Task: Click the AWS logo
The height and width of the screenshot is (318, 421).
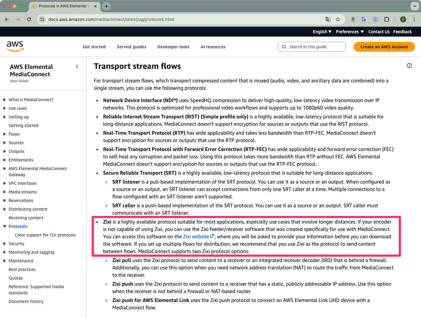Action: click(x=15, y=46)
